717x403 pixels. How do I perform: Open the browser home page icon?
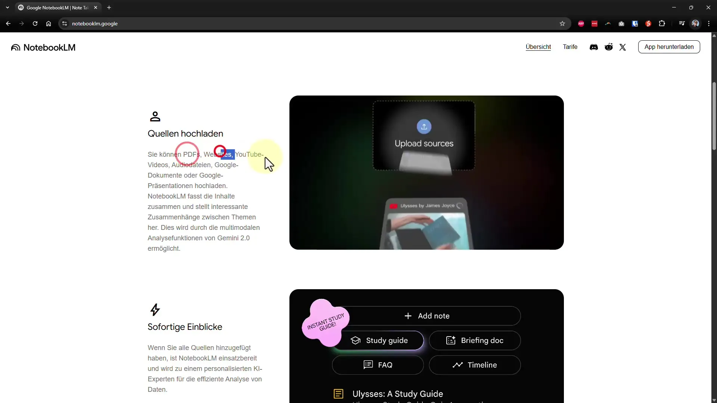(x=49, y=24)
